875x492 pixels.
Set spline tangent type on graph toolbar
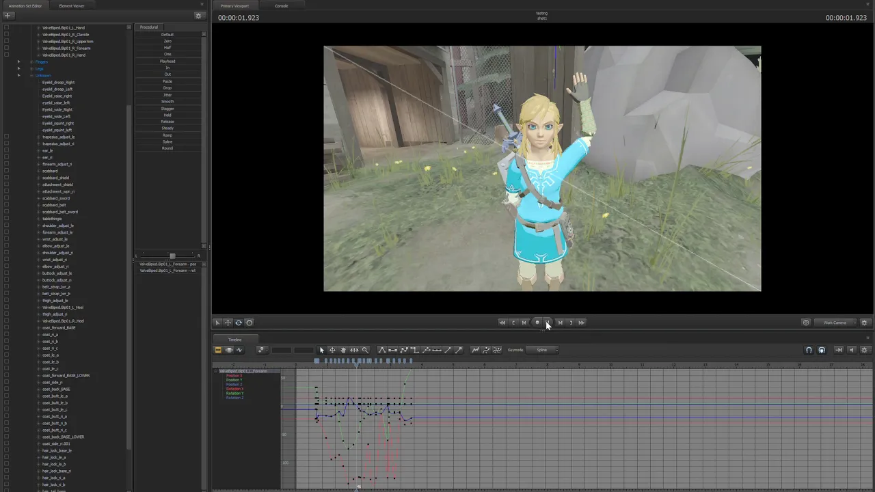[381, 350]
